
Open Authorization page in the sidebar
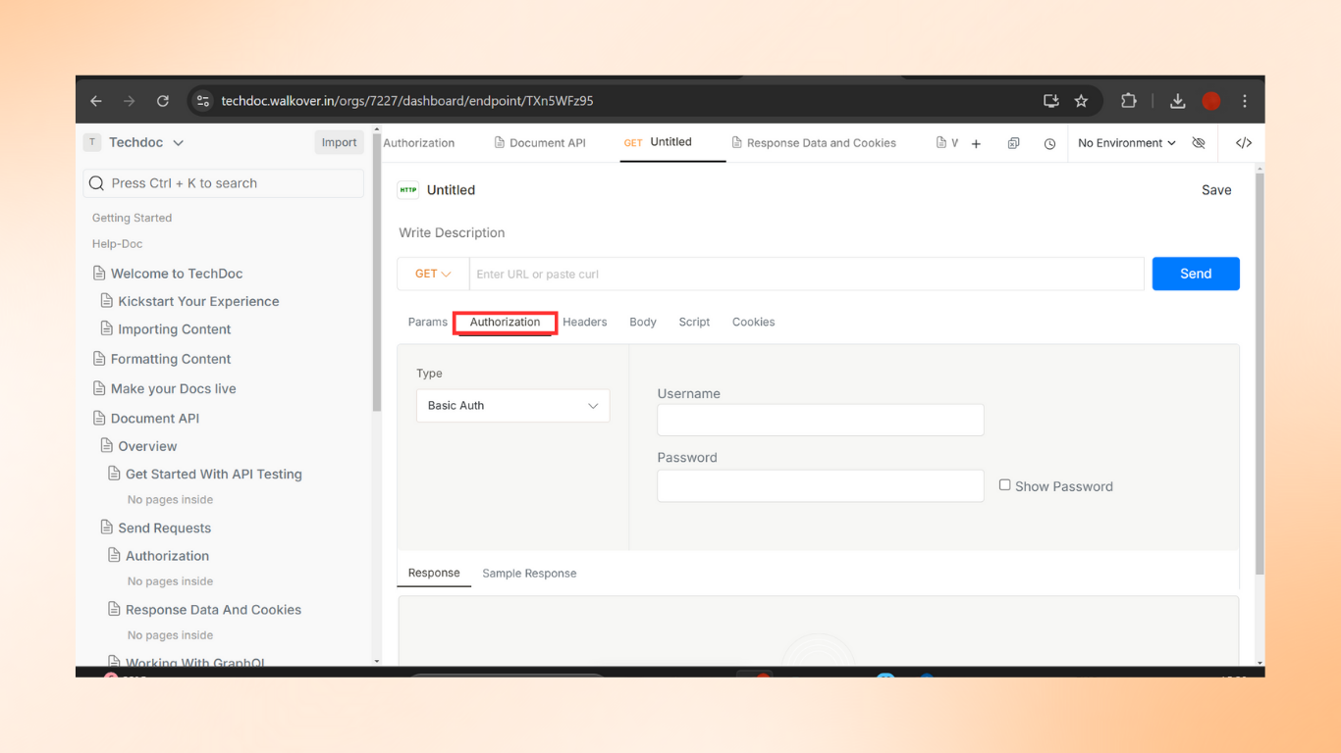[x=167, y=555]
